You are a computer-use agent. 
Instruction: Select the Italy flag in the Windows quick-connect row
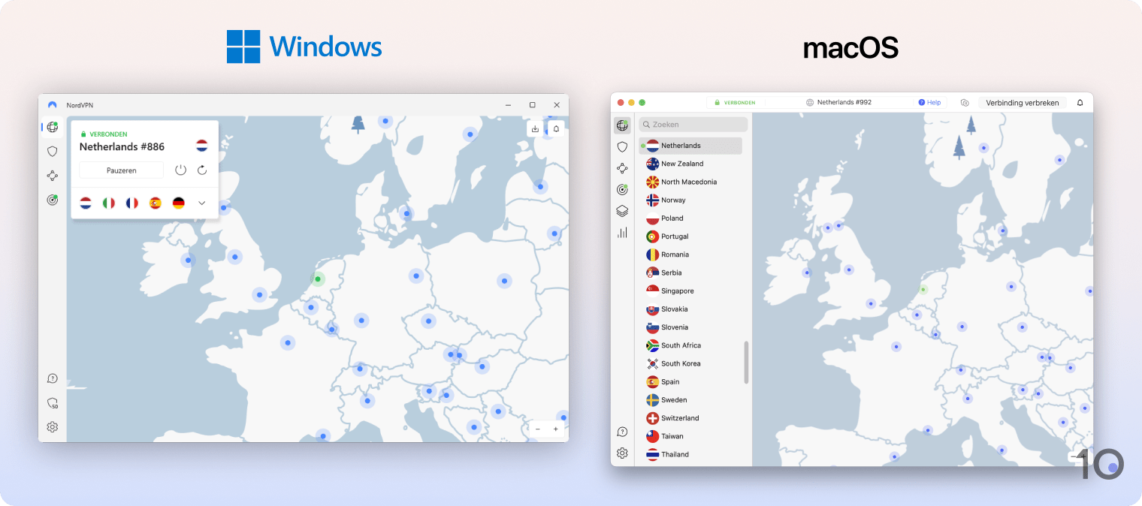(x=109, y=203)
